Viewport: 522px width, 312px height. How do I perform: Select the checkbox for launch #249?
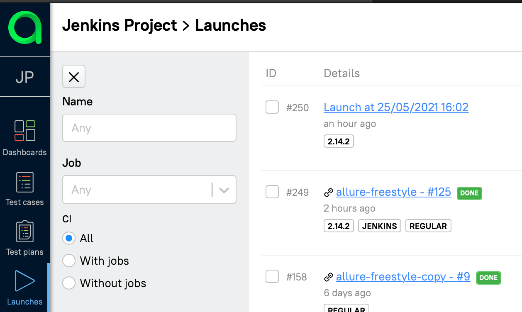coord(272,192)
